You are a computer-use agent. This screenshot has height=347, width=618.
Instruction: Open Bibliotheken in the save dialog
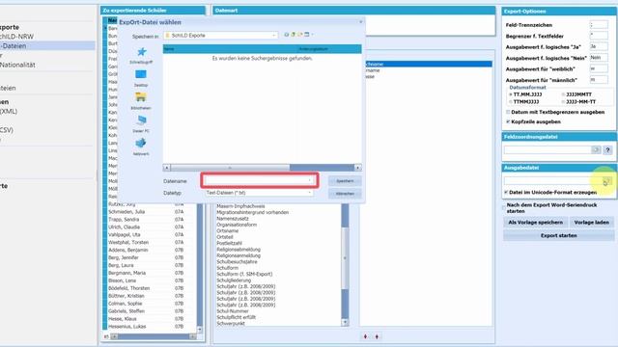[x=141, y=101]
